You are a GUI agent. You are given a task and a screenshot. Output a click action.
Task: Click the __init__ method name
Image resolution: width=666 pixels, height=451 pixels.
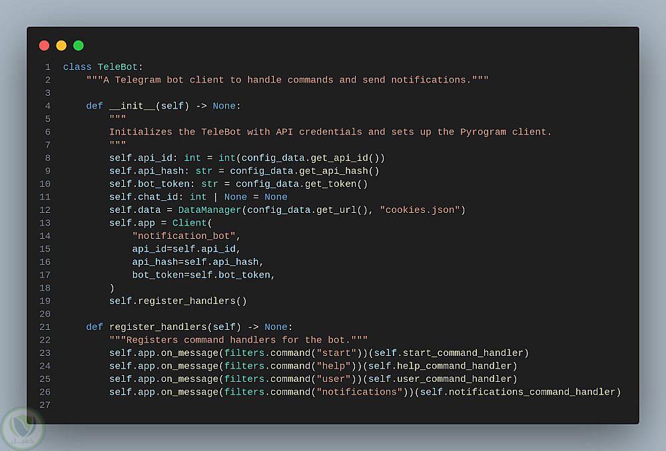(132, 106)
